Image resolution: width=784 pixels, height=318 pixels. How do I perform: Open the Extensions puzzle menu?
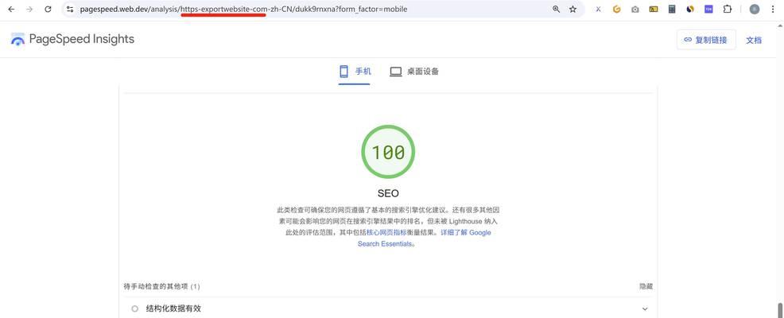pyautogui.click(x=728, y=9)
